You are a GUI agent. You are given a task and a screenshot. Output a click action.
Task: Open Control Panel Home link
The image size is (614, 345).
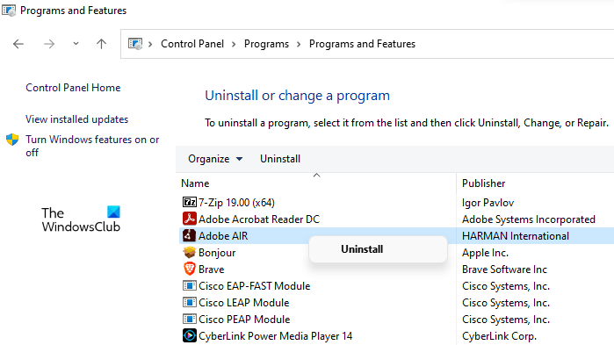(73, 88)
